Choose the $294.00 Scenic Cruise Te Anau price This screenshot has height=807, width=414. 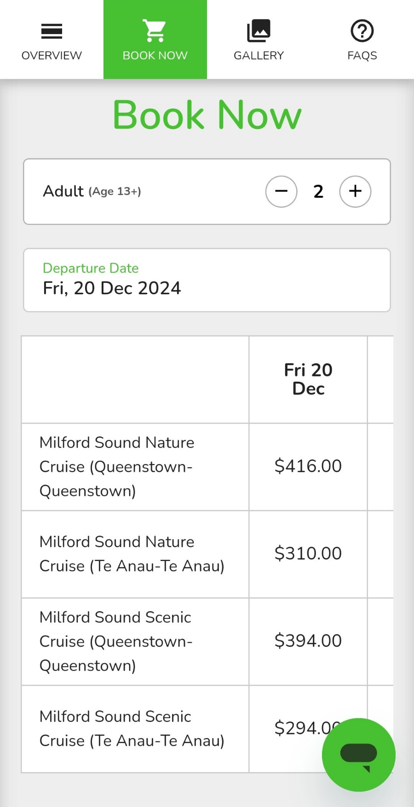307,728
